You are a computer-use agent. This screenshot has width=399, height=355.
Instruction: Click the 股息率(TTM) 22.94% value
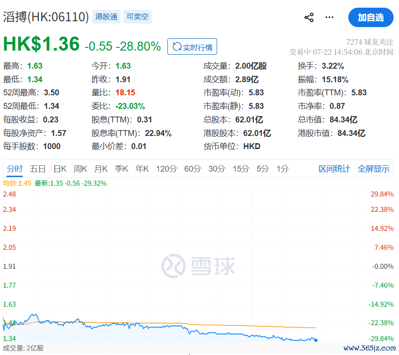click(158, 133)
